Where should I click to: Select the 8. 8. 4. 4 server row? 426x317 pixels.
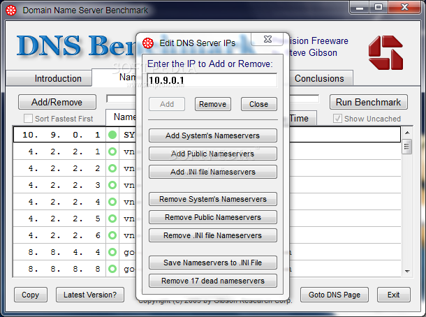[207, 252]
